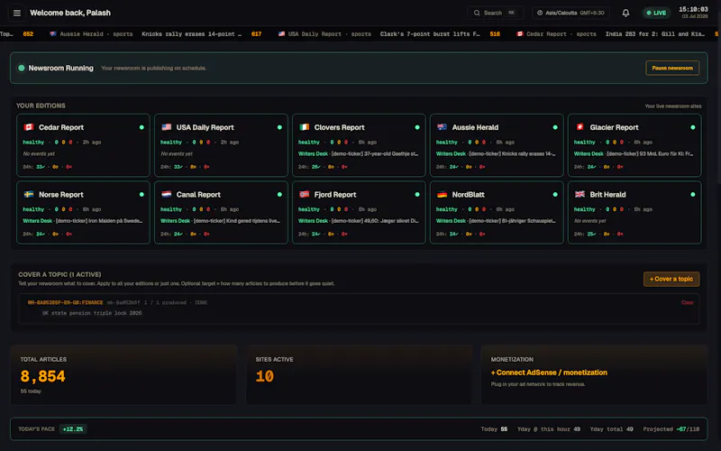This screenshot has height=451, width=721.
Task: Click the +12.2% today's pace badge
Action: (73, 429)
